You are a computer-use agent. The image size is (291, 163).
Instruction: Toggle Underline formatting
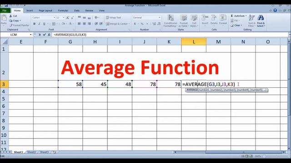click(44, 24)
